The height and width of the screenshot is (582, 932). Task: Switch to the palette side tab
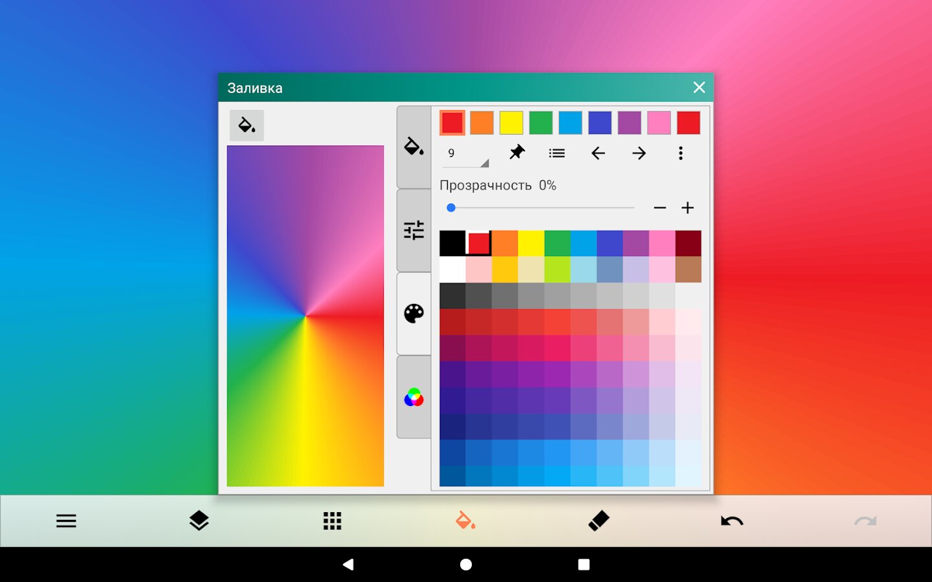[x=414, y=314]
